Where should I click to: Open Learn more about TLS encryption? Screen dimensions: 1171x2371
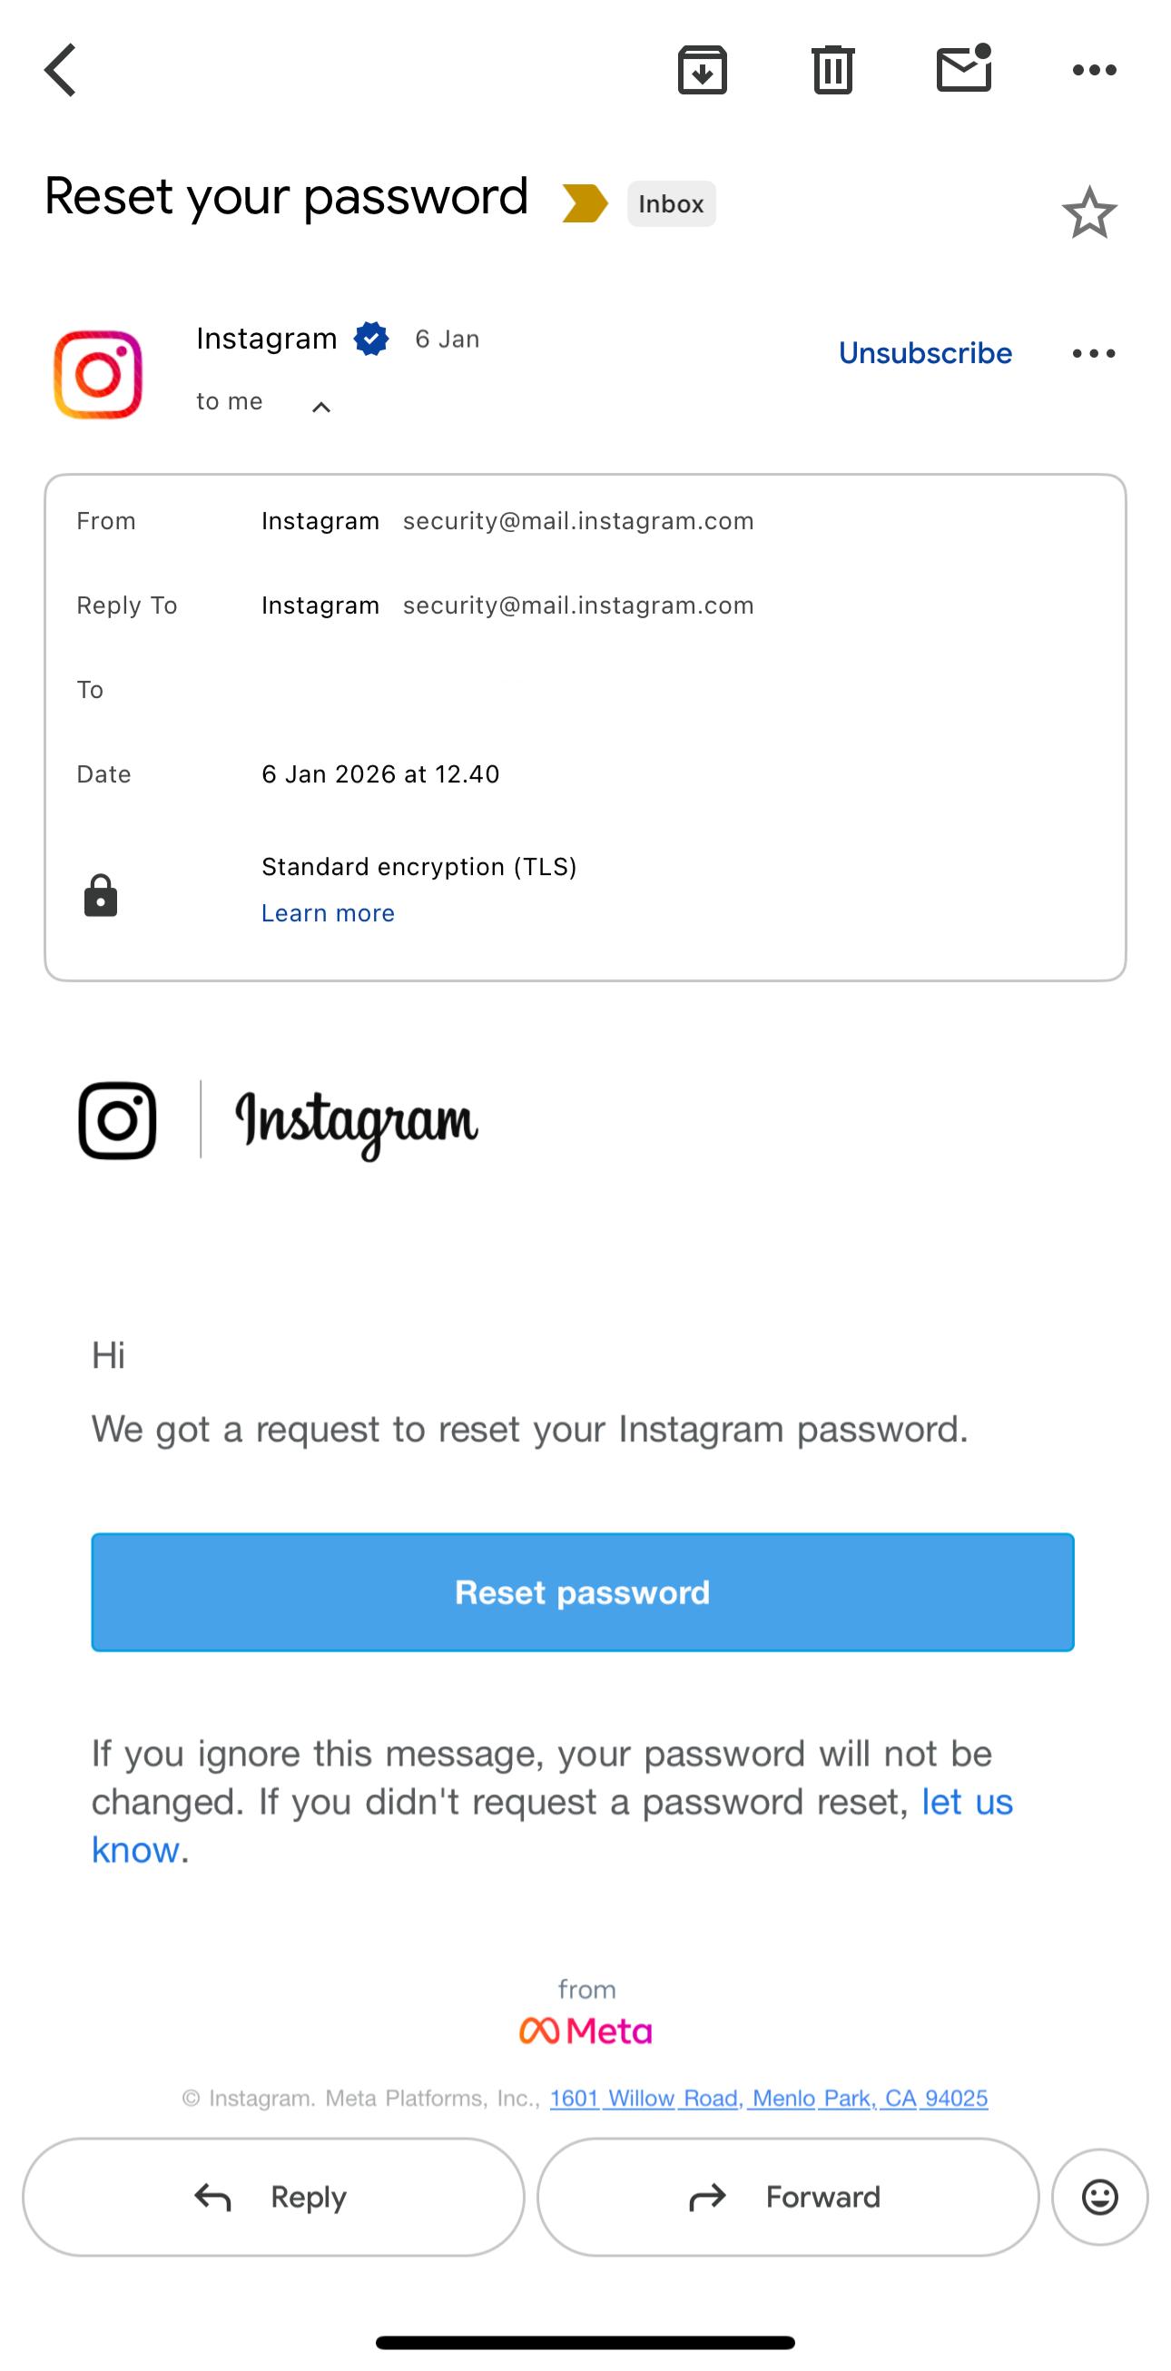tap(328, 913)
